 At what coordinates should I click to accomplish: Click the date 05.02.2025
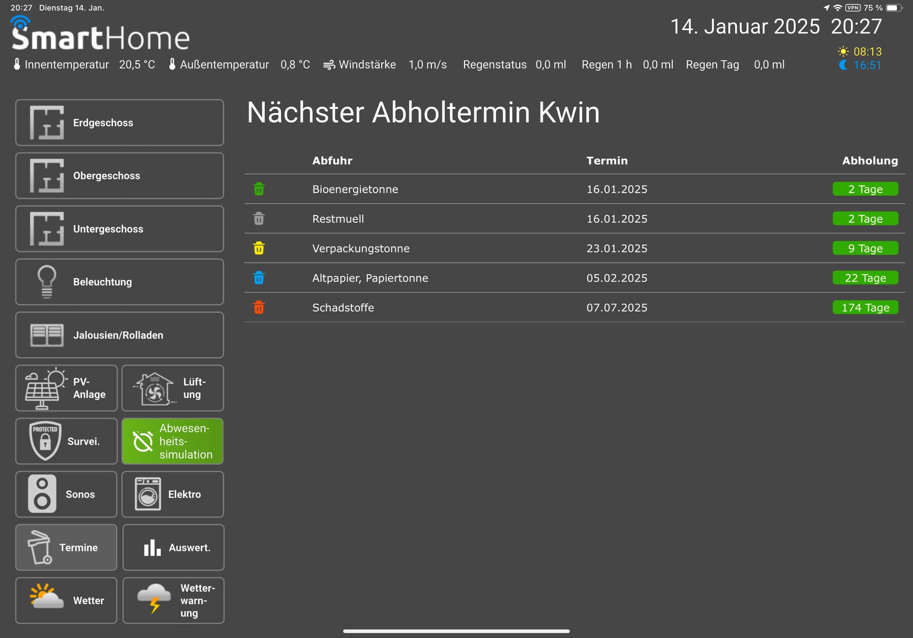tap(617, 278)
